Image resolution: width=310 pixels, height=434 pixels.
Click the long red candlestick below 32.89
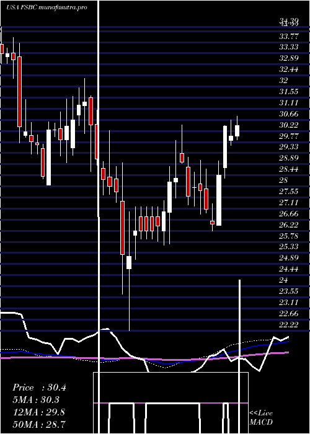(19, 92)
